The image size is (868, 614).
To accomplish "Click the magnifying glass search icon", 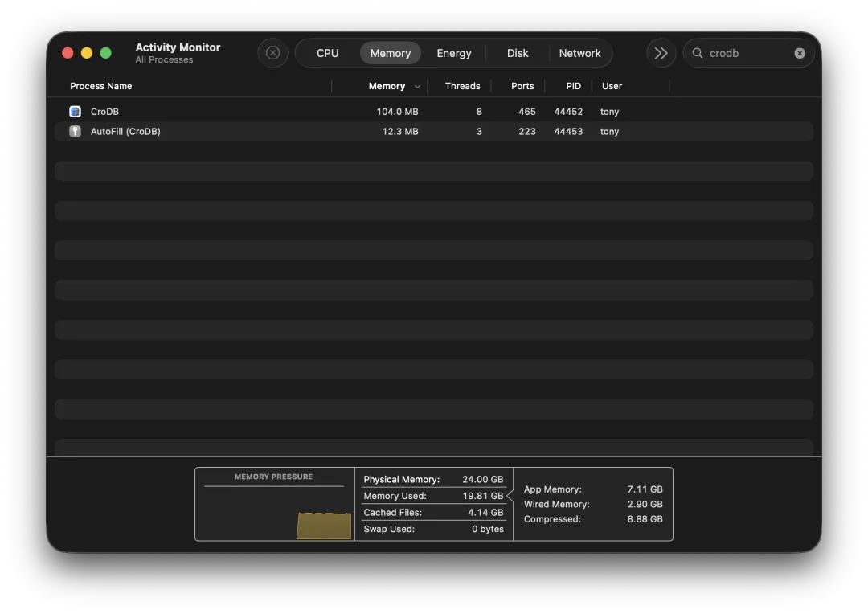I will click(x=698, y=53).
